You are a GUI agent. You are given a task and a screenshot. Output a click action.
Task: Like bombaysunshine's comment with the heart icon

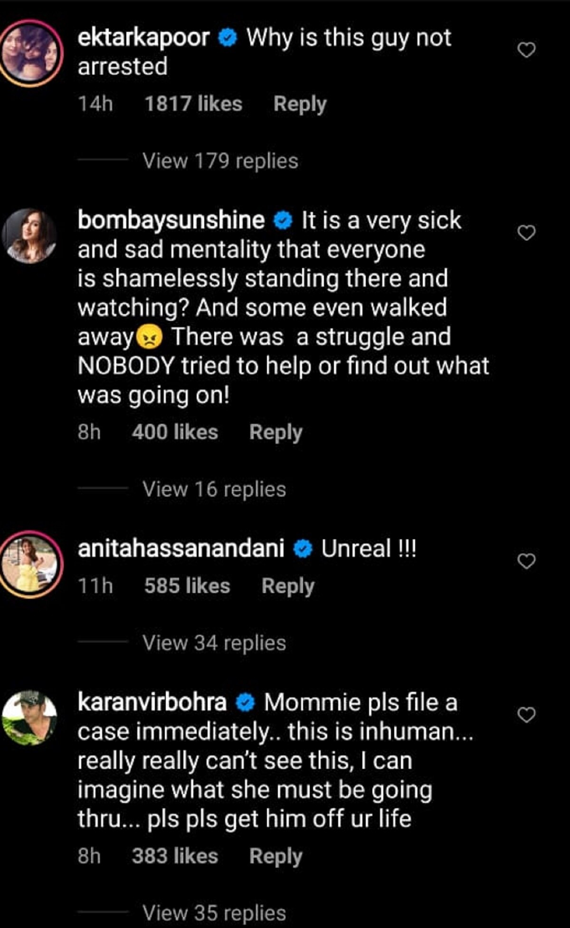(x=526, y=233)
